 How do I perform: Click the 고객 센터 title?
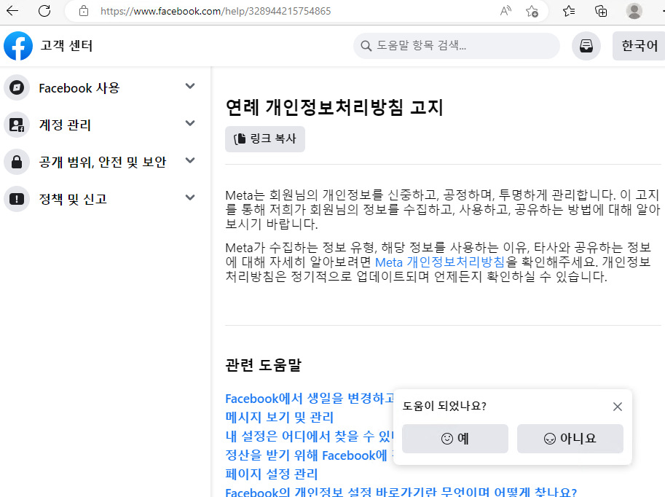point(66,45)
